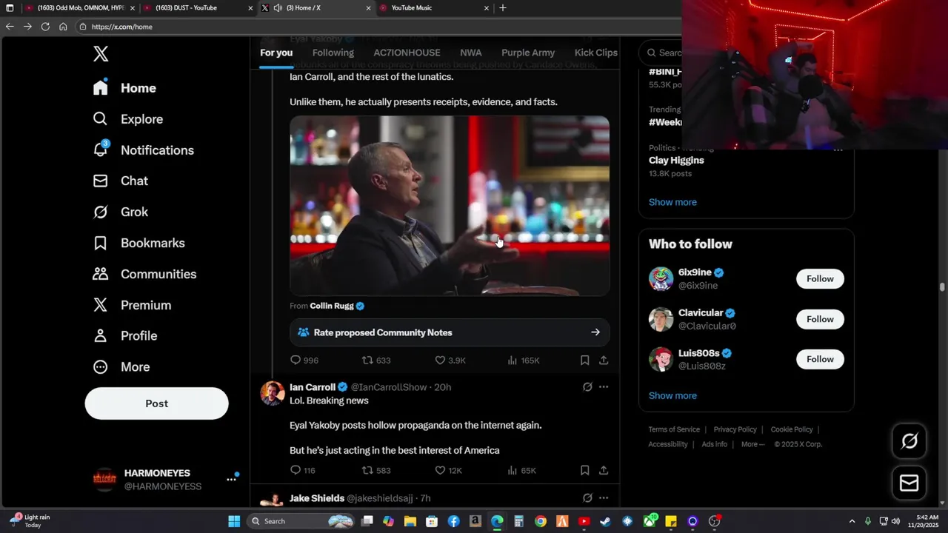Image resolution: width=948 pixels, height=533 pixels.
Task: Follow Luis808s
Action: click(x=820, y=359)
